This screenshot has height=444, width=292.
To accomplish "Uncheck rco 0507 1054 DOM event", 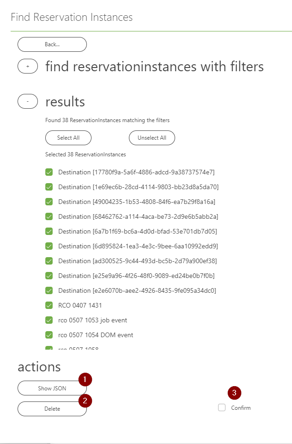I will click(49, 335).
